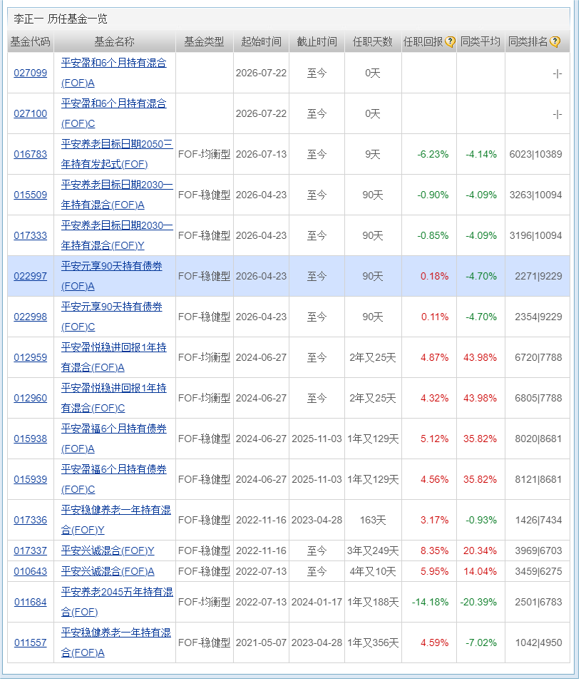Open 平安盈和6个月持有混合(FOF)C fund name link
The height and width of the screenshot is (681, 581).
pos(114,114)
